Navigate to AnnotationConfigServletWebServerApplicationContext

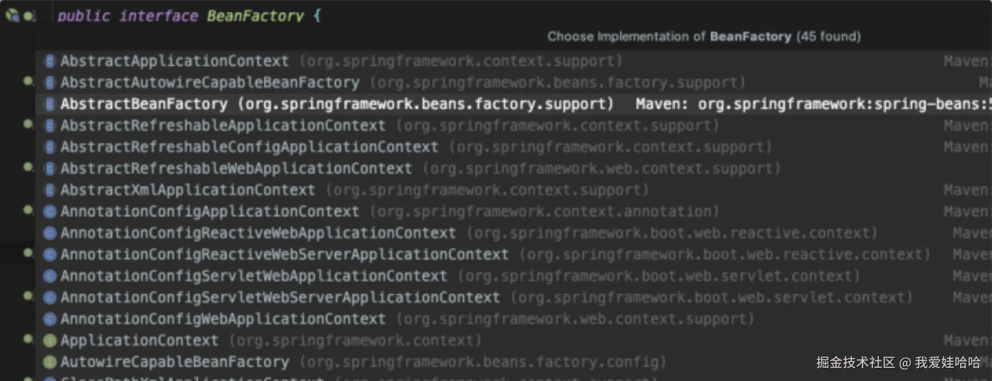click(x=280, y=297)
